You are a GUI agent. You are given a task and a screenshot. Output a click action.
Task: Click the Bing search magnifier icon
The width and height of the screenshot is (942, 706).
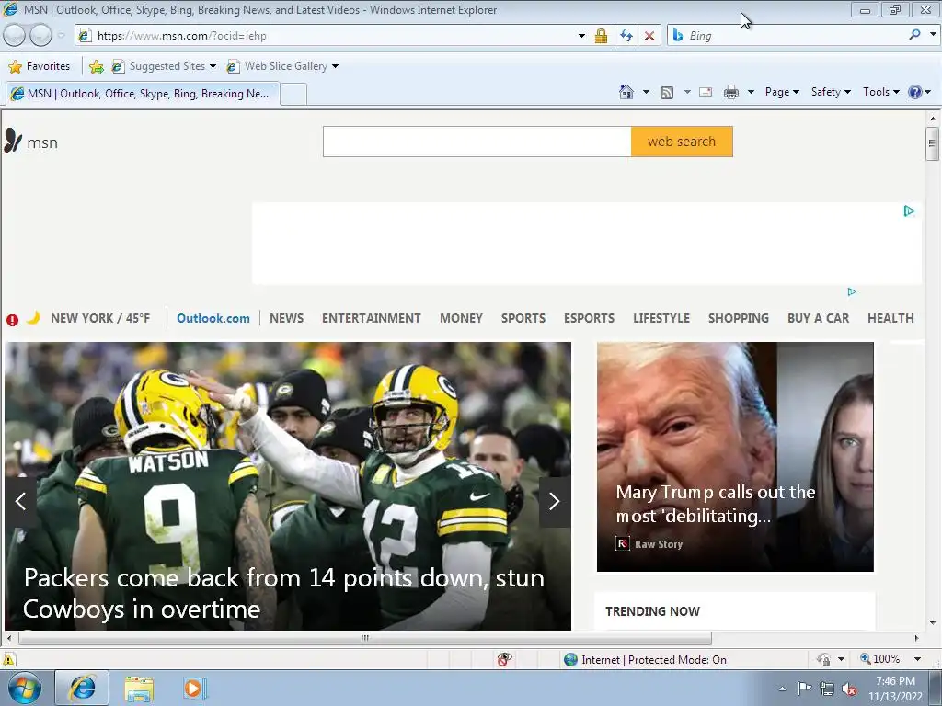pyautogui.click(x=914, y=35)
